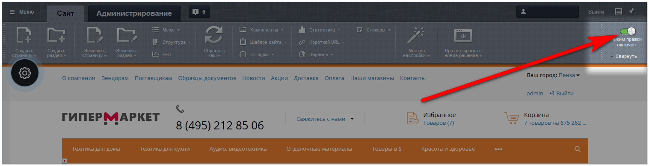Click the Протестировать новое решение icon
The image size is (649, 166).
[x=462, y=36]
